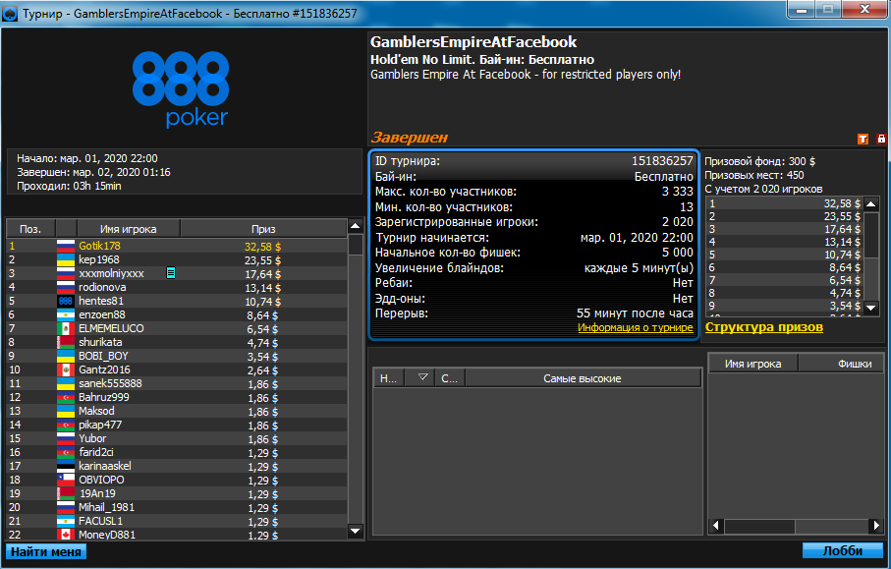Click the Имя игрока header in chips panel

[x=752, y=364]
